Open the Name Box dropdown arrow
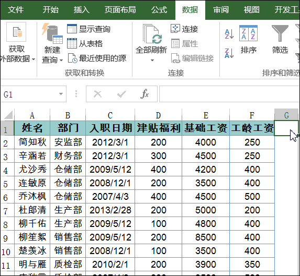300x276 pixels. point(61,94)
